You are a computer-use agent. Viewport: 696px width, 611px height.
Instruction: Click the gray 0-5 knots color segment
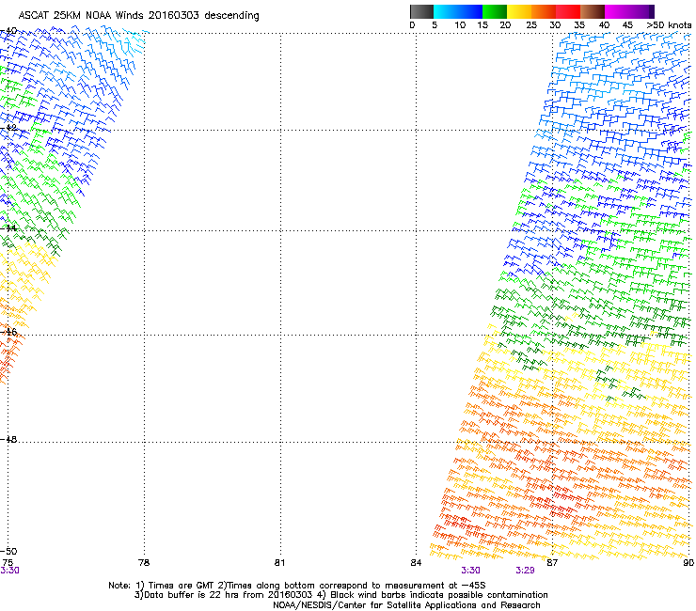pyautogui.click(x=421, y=11)
